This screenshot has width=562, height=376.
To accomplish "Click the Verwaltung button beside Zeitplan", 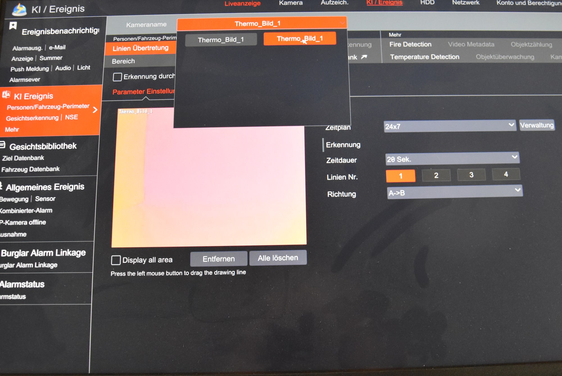I will 536,125.
